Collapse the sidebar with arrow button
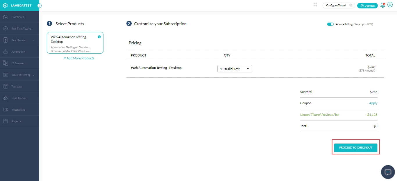 (40, 6)
